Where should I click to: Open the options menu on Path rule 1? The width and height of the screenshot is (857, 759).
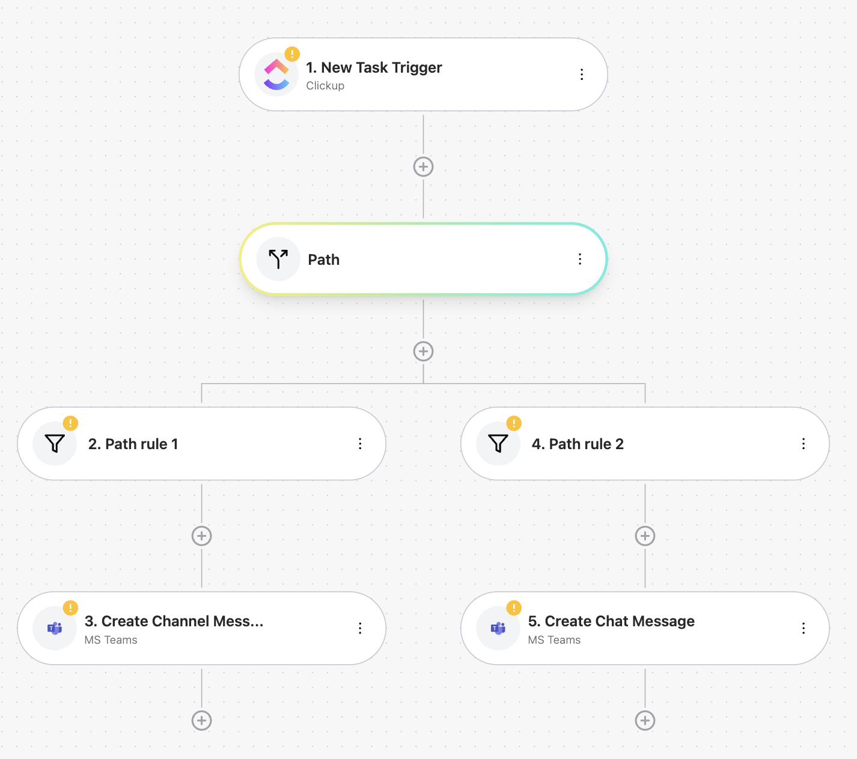360,444
